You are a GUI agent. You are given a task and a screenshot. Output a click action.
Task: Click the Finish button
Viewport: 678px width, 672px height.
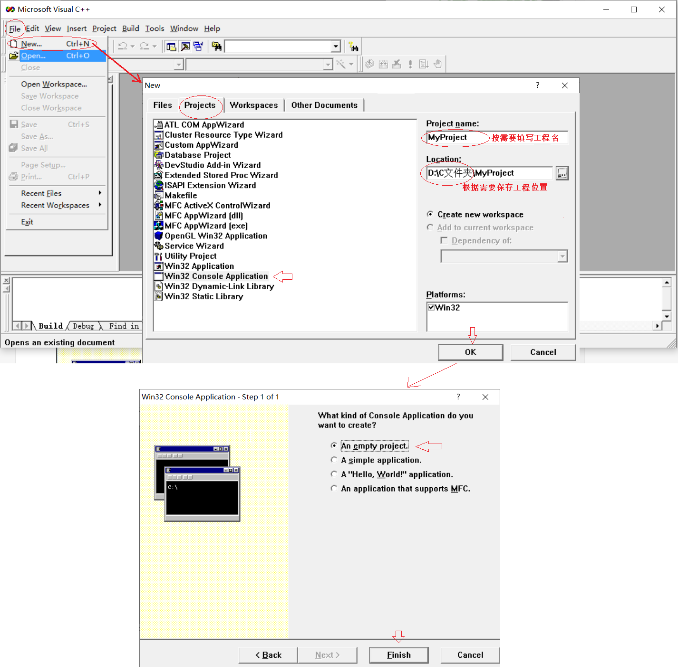(398, 655)
